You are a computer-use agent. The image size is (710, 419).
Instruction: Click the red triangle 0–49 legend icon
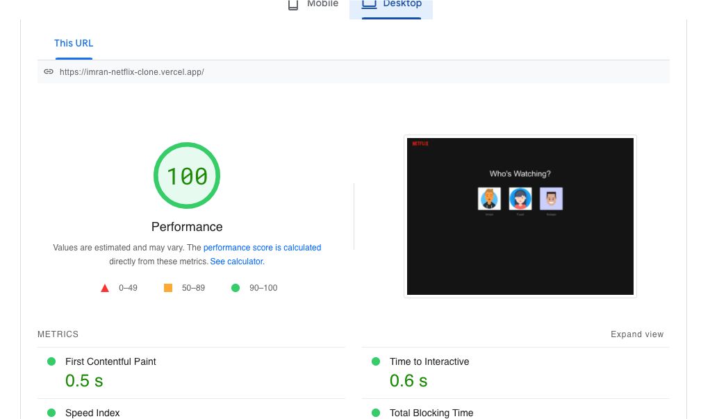[105, 288]
